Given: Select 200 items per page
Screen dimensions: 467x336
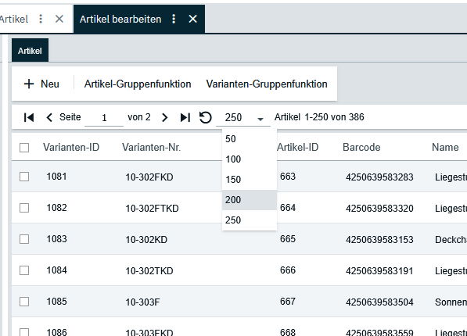Looking at the screenshot, I should point(250,200).
